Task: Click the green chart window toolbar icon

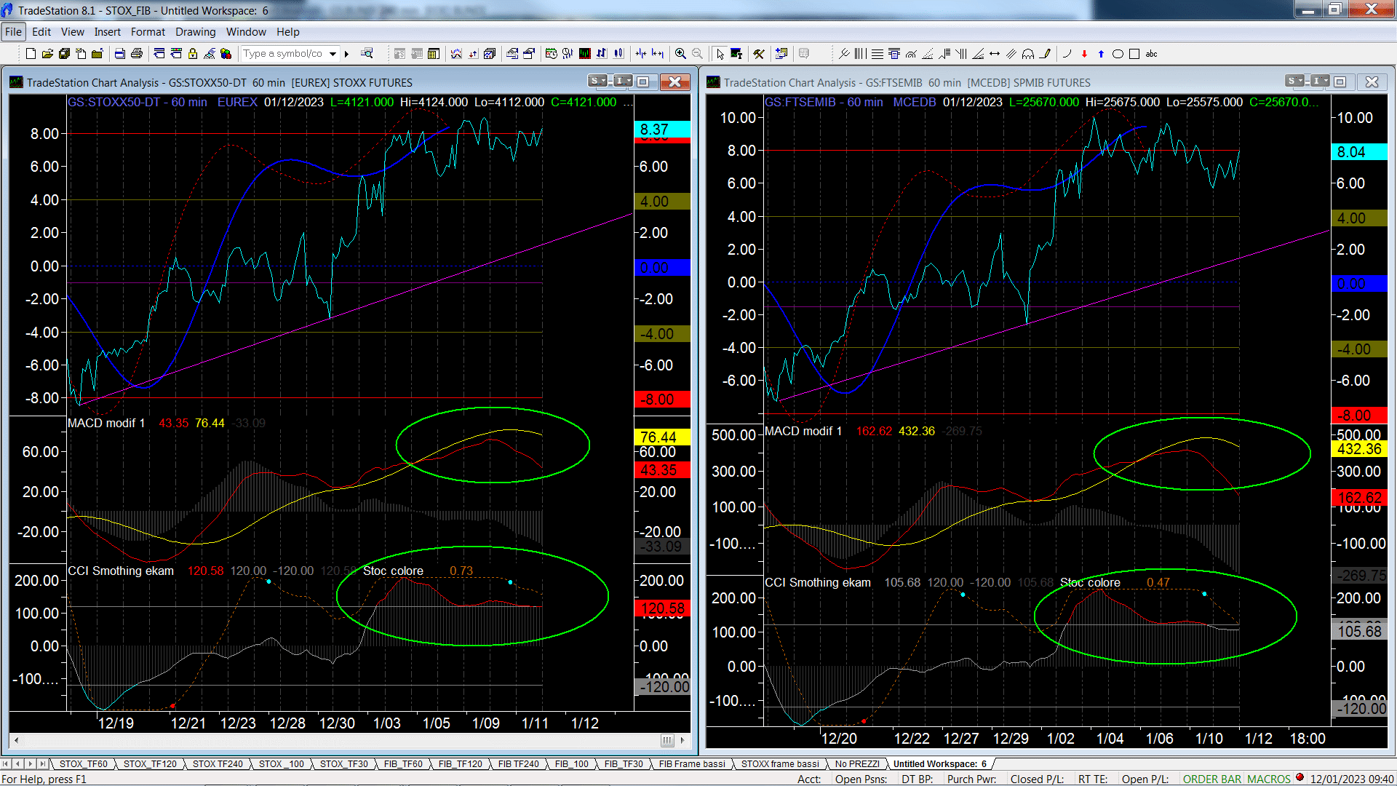Action: pyautogui.click(x=584, y=54)
